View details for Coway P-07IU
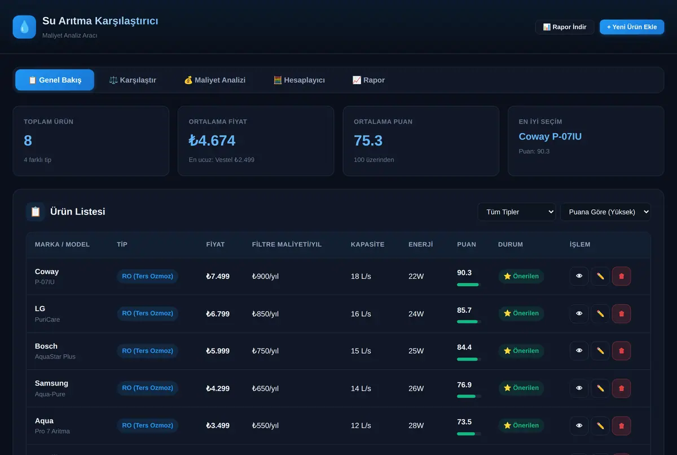677x455 pixels. point(579,276)
